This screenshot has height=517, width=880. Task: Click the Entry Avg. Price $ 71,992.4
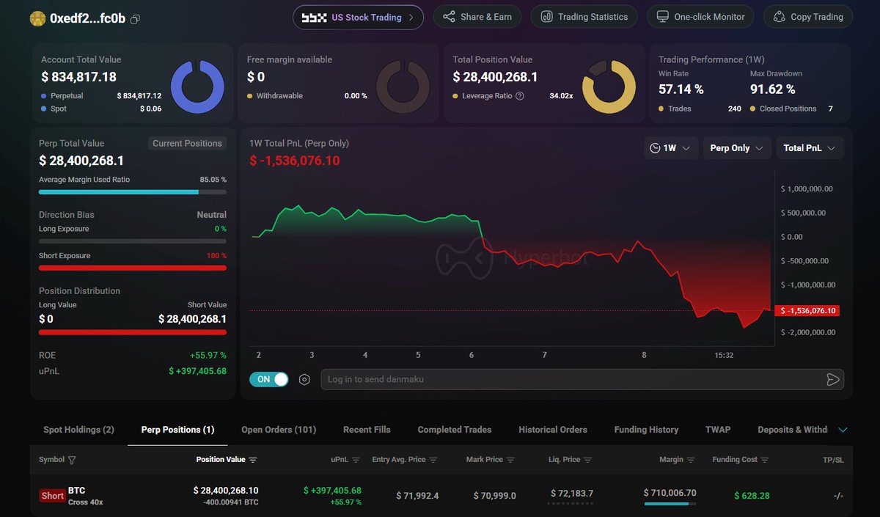coord(417,496)
